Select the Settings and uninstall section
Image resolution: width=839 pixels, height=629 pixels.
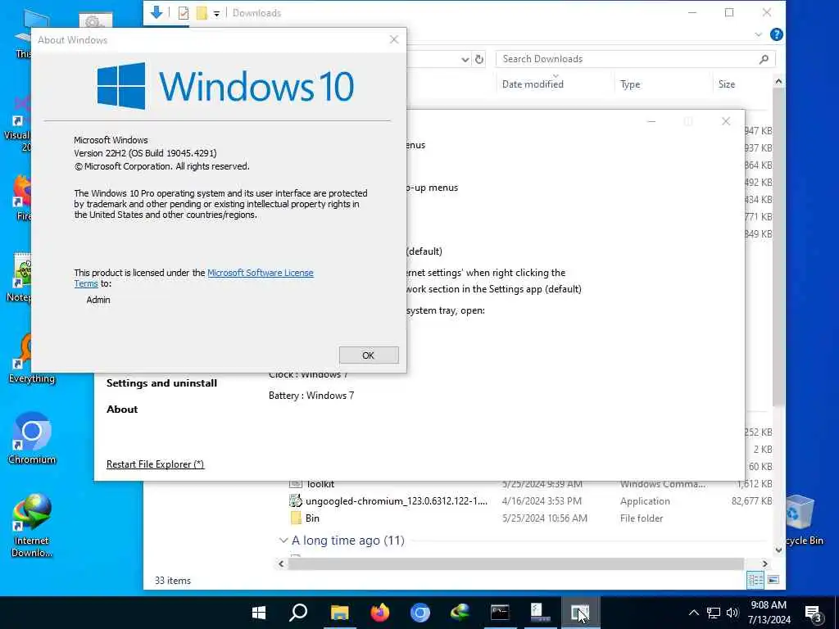(161, 383)
